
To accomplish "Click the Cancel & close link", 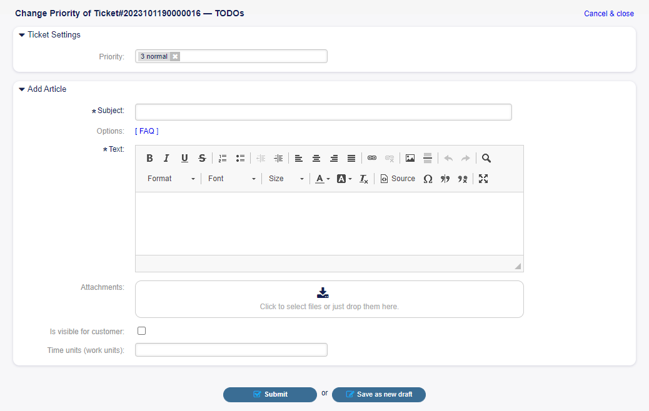I will point(608,14).
